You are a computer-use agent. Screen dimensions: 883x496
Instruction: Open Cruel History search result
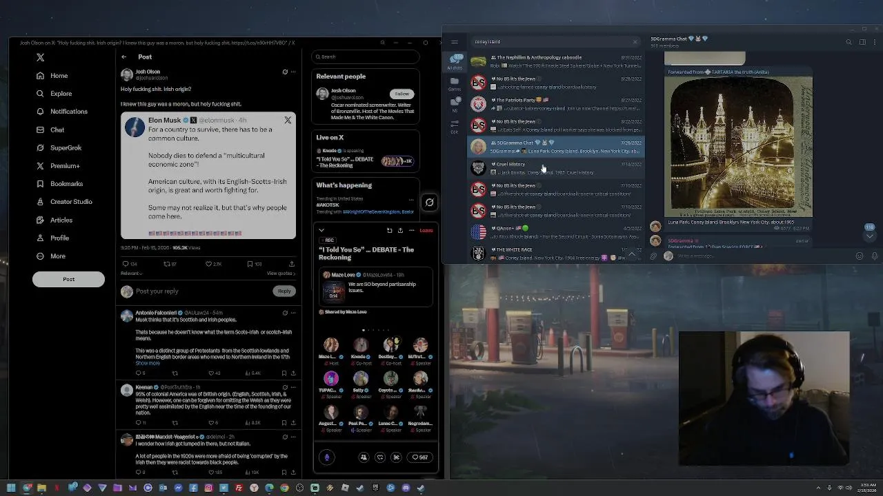(556, 168)
